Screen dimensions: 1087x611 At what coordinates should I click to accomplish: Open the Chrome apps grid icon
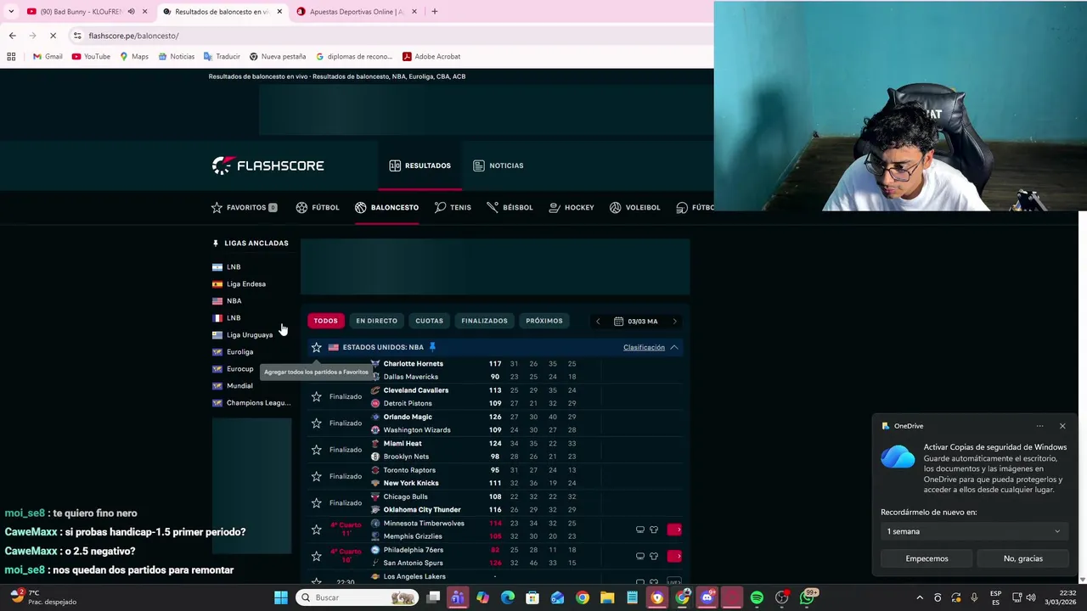tap(11, 57)
